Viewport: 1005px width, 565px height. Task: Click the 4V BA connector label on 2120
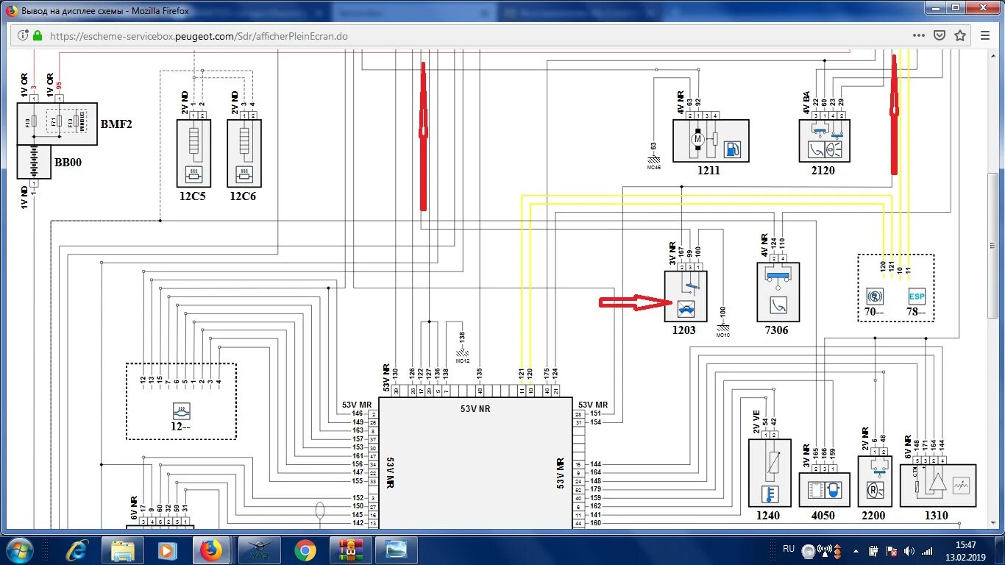(x=806, y=104)
